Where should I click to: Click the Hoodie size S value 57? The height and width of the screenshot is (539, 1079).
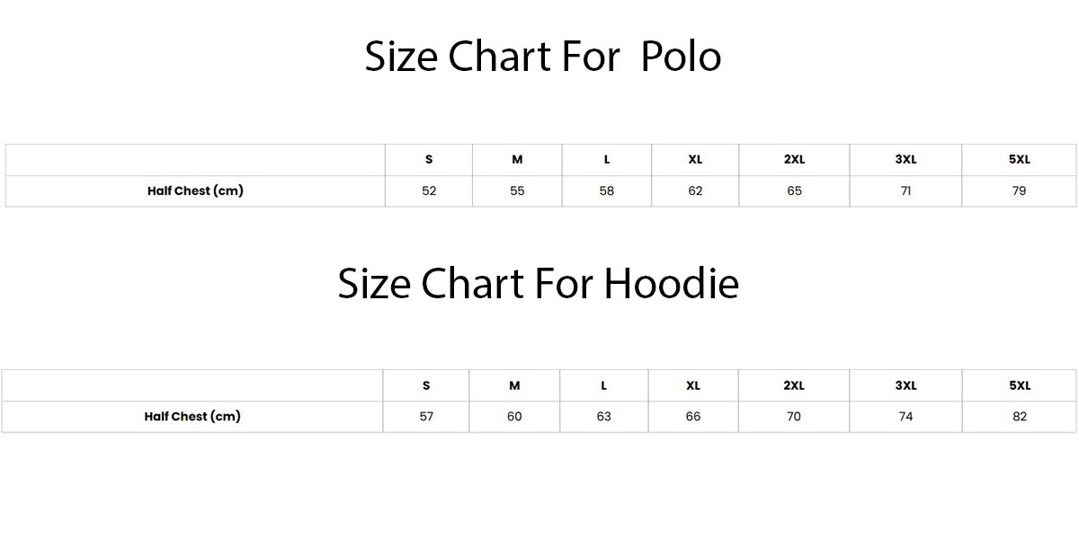pos(426,417)
